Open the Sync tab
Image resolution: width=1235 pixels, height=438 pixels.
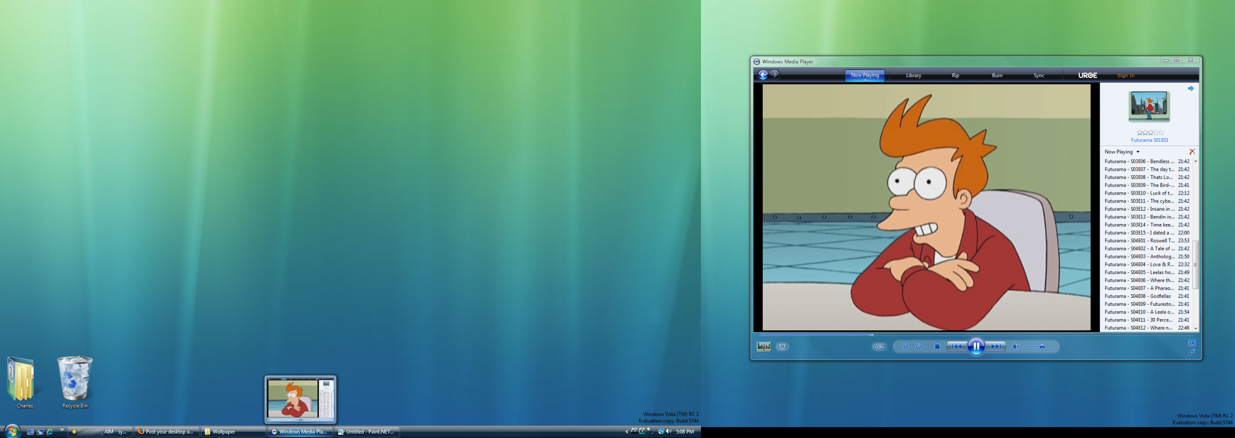click(x=1039, y=76)
